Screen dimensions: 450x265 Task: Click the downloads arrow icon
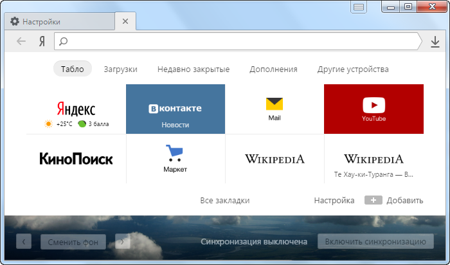(435, 42)
